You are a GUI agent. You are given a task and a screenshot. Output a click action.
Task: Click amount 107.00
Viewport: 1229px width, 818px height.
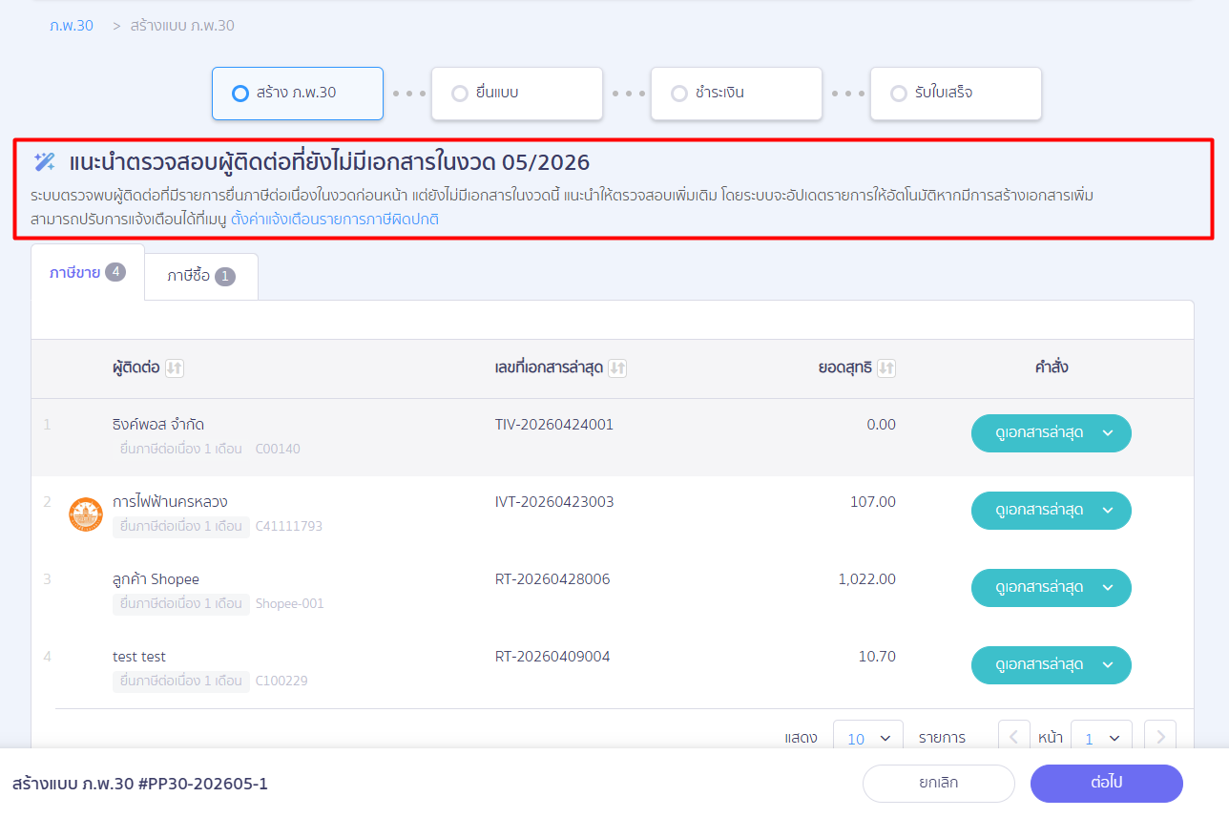tap(873, 502)
